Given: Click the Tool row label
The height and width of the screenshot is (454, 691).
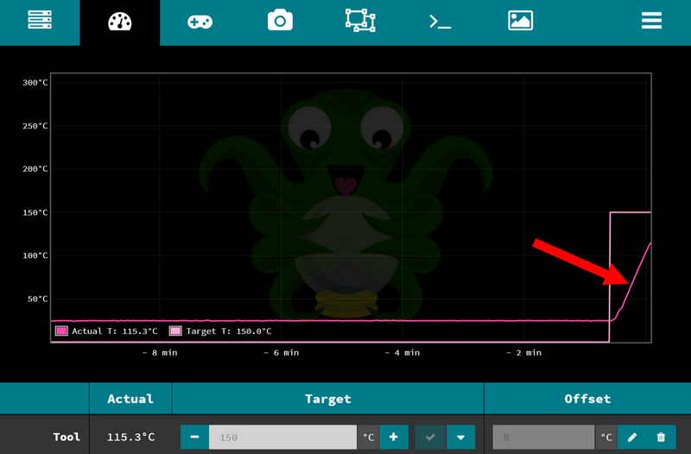Looking at the screenshot, I should point(67,437).
